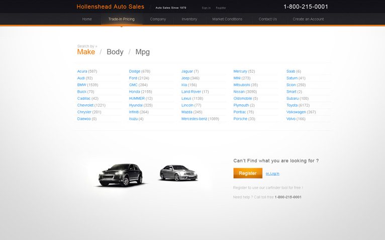Go to the Company page
Viewport: 385px width, 240px height.
point(158,19)
